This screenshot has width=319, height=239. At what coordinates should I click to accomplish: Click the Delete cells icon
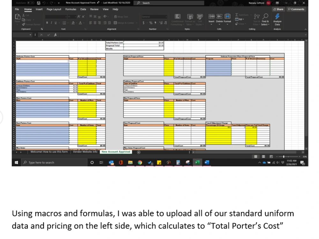[219, 17]
